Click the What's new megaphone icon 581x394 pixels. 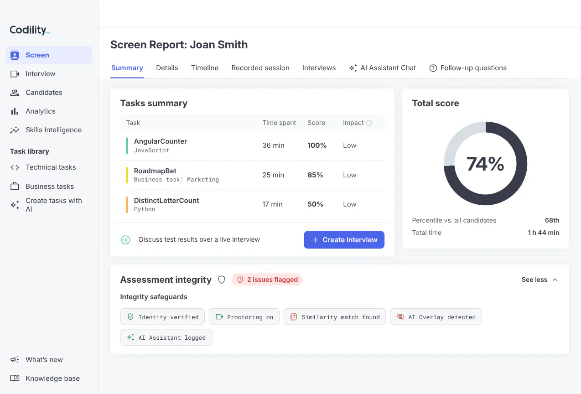pos(15,360)
